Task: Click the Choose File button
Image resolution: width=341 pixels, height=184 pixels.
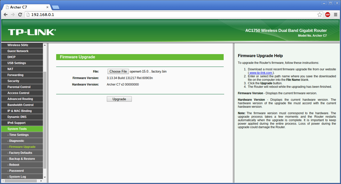Action: click(118, 71)
